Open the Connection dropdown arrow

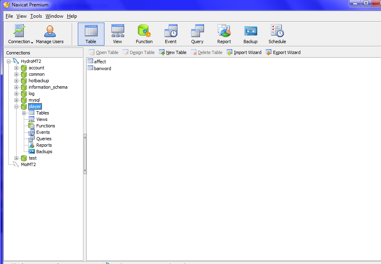coord(32,42)
